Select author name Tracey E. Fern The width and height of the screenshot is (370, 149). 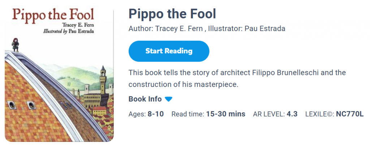(x=178, y=29)
